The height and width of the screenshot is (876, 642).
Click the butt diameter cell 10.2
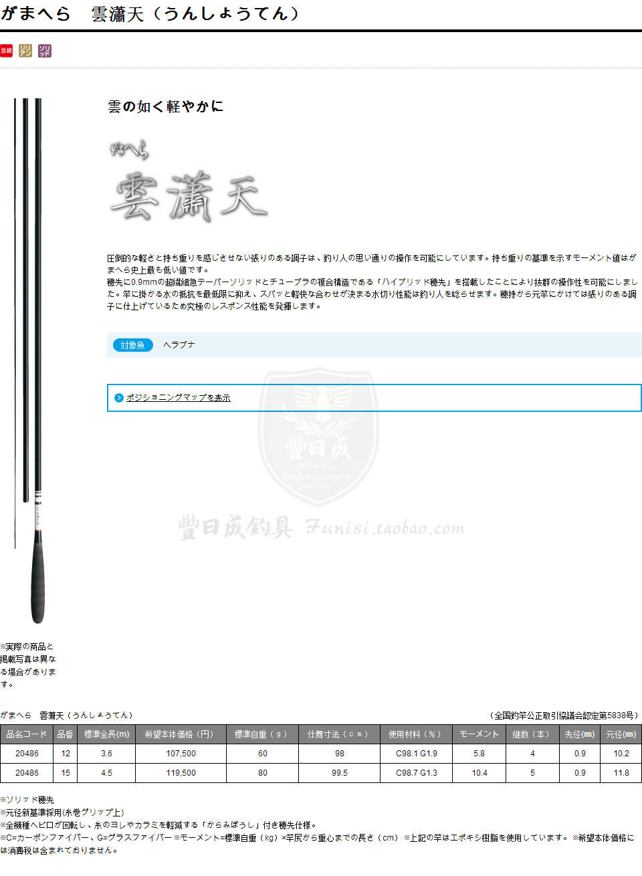[621, 754]
